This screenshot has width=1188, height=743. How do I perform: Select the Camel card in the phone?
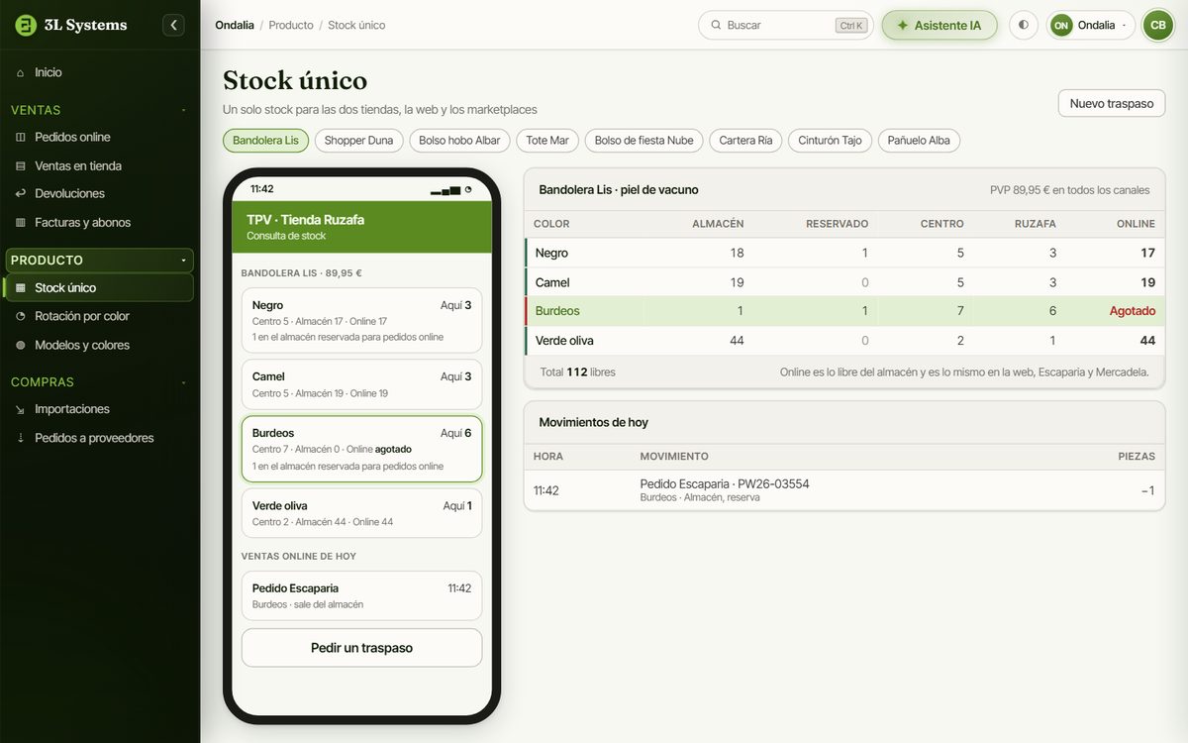click(361, 384)
